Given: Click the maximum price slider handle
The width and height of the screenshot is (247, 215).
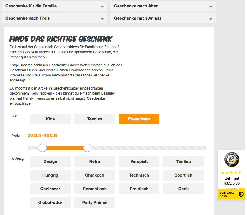Looking at the screenshot, I should [87, 148].
